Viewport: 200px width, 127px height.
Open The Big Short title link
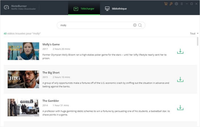point(51,73)
